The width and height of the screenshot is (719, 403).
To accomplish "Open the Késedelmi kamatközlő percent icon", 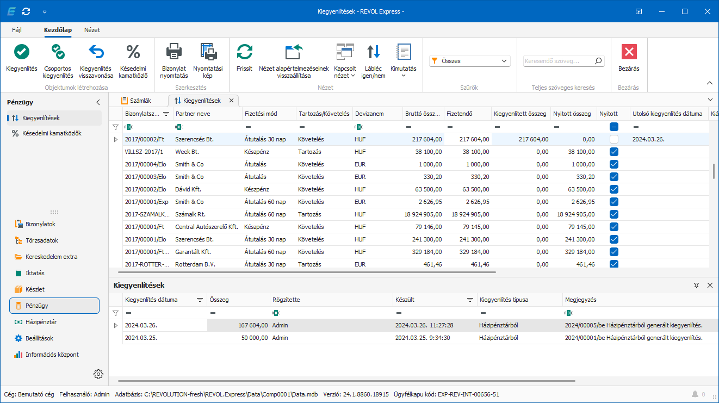I will [133, 52].
